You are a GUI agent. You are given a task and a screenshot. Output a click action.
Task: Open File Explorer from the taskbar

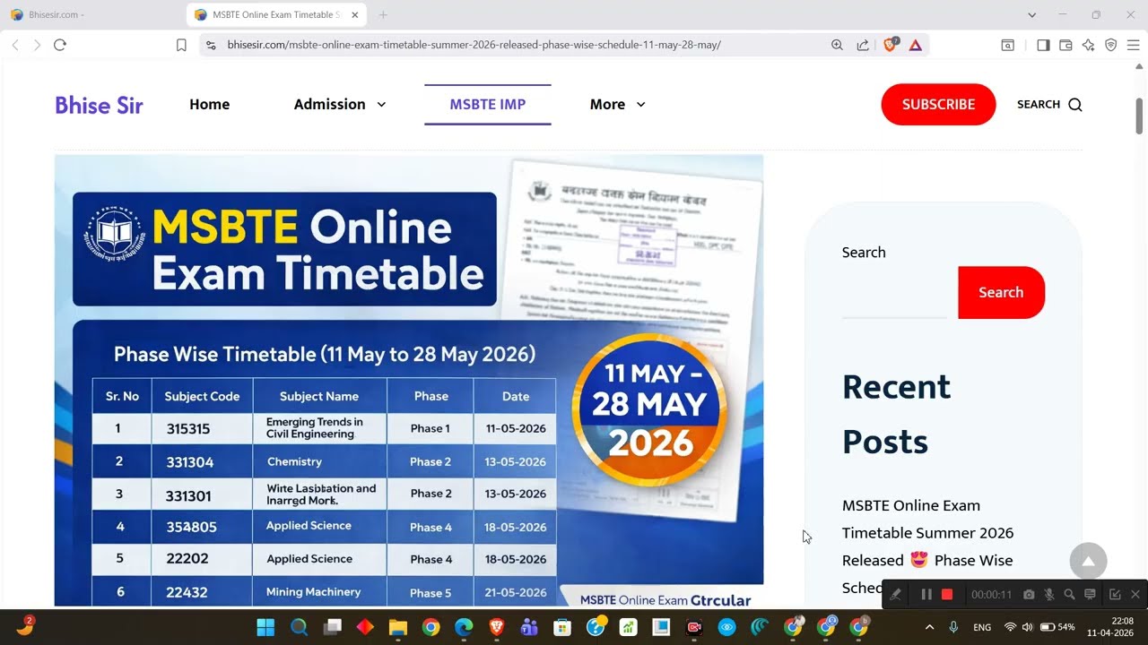398,627
